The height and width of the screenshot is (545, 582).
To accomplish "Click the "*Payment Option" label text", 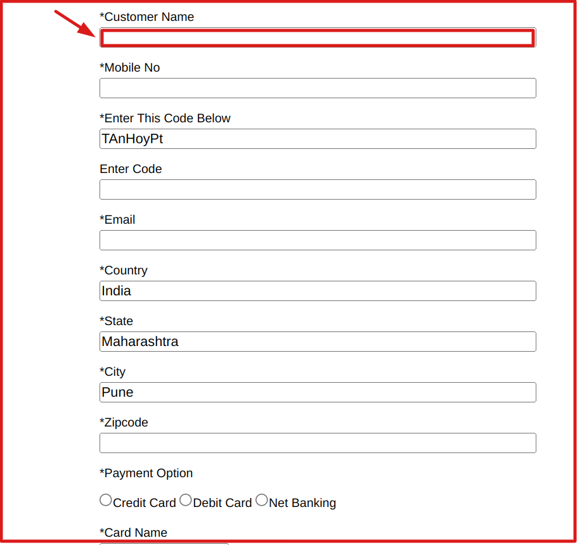I will [146, 473].
